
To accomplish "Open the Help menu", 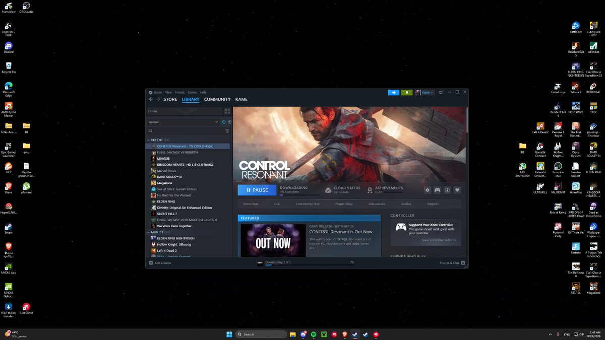I will pyautogui.click(x=203, y=93).
